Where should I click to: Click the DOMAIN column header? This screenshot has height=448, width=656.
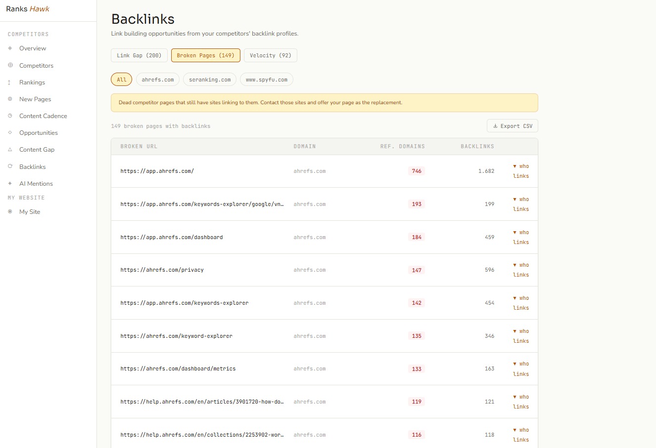coord(305,147)
